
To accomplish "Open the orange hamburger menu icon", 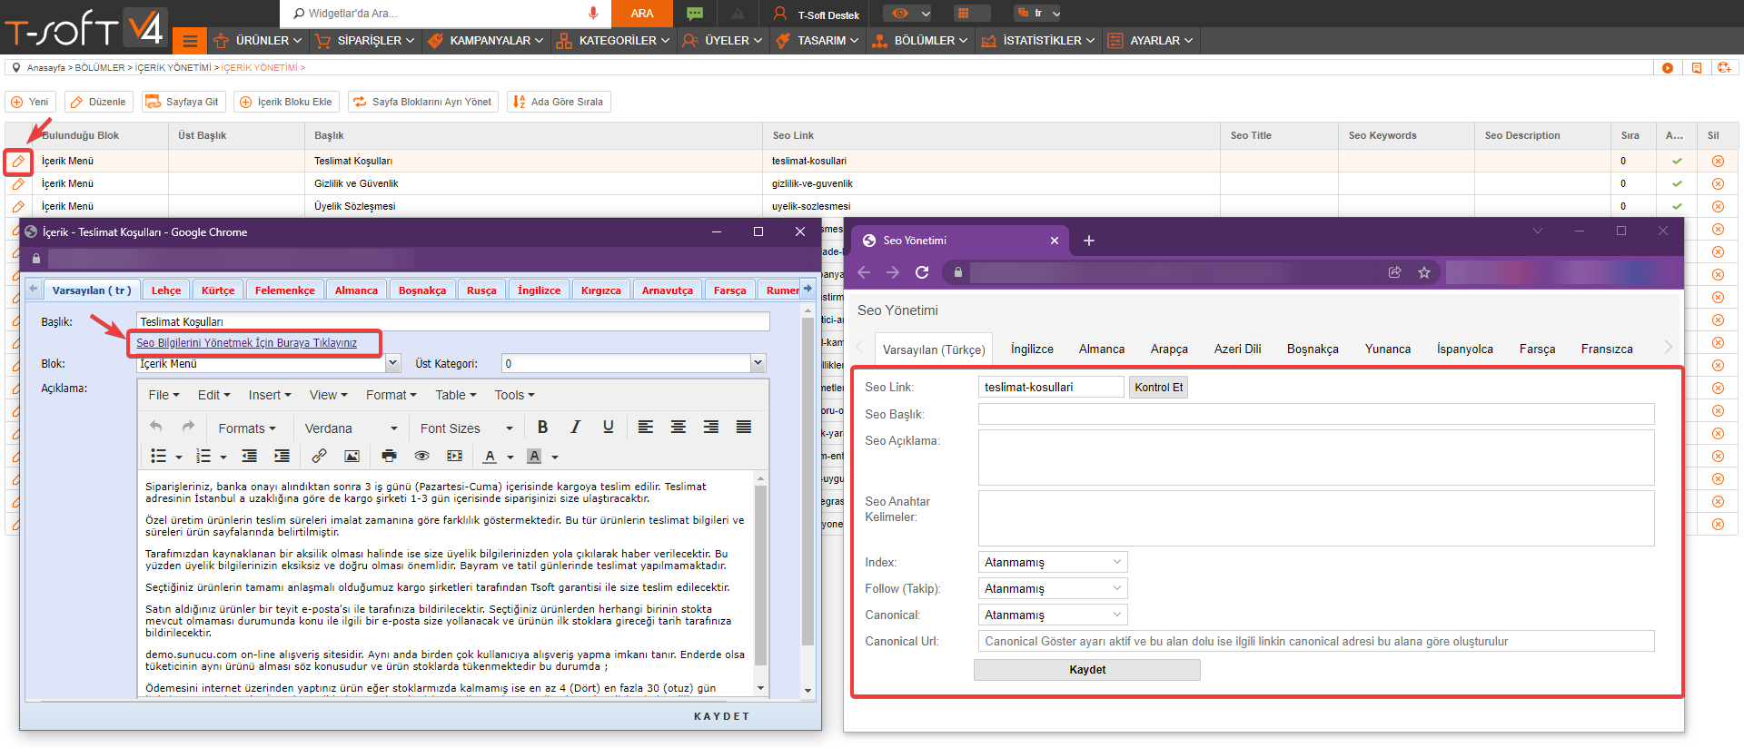I will pos(189,41).
